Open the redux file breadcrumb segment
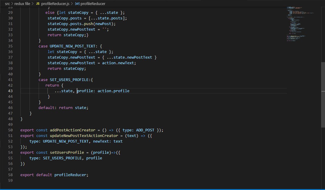The width and height of the screenshot is (325, 190). tap(22, 4)
